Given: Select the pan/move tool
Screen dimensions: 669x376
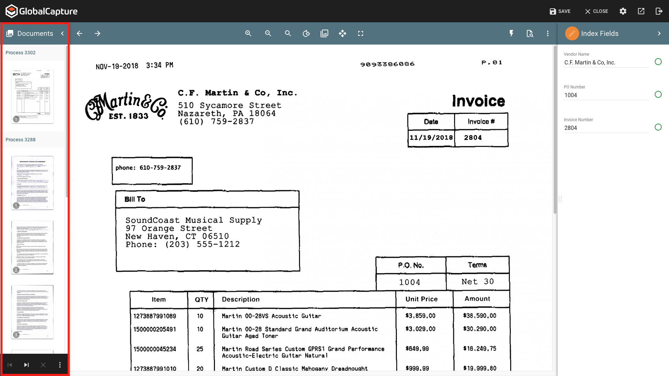Looking at the screenshot, I should [x=343, y=33].
